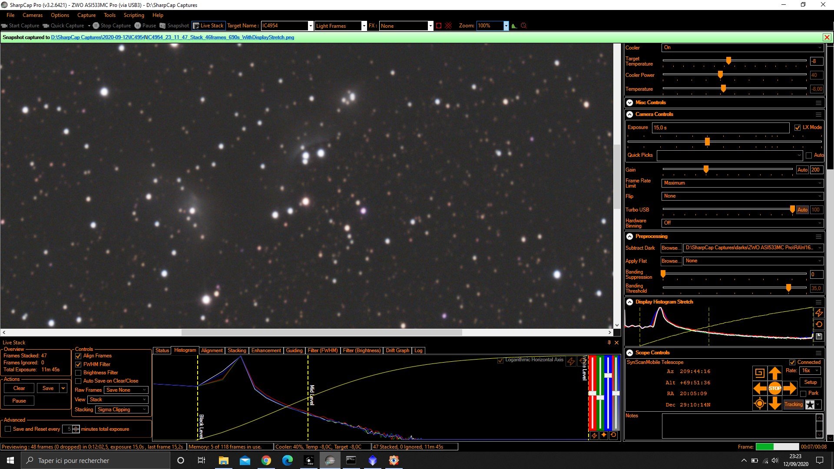Image resolution: width=834 pixels, height=469 pixels.
Task: Click the lightning auto color balance icon under the RGB sliders
Action: [x=594, y=435]
